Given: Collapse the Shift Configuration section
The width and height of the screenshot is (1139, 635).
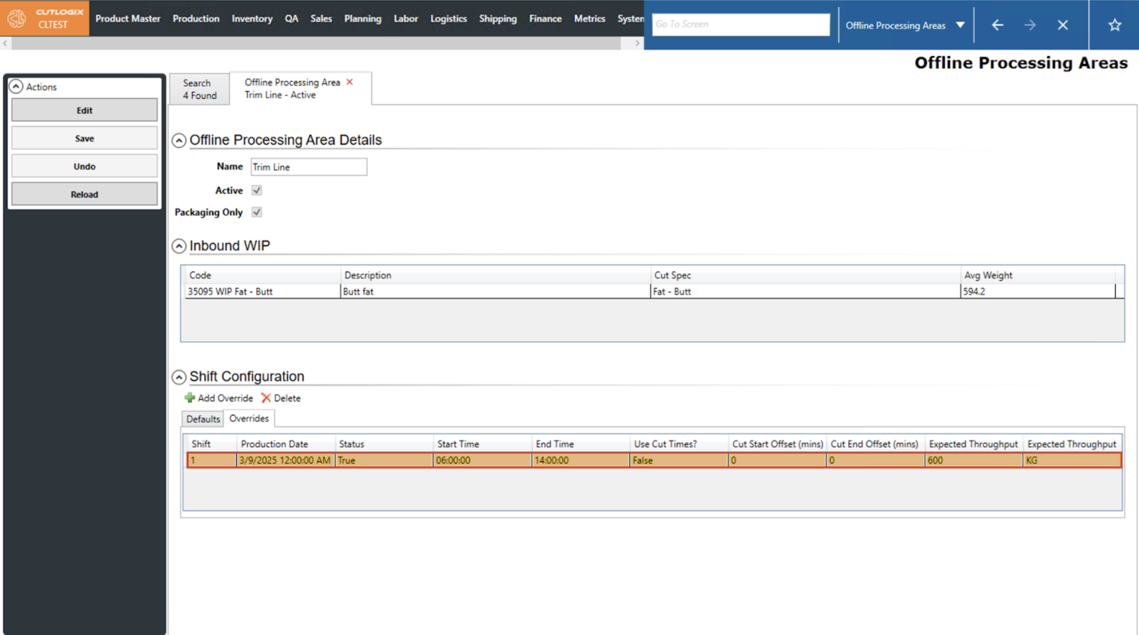Looking at the screenshot, I should (179, 377).
